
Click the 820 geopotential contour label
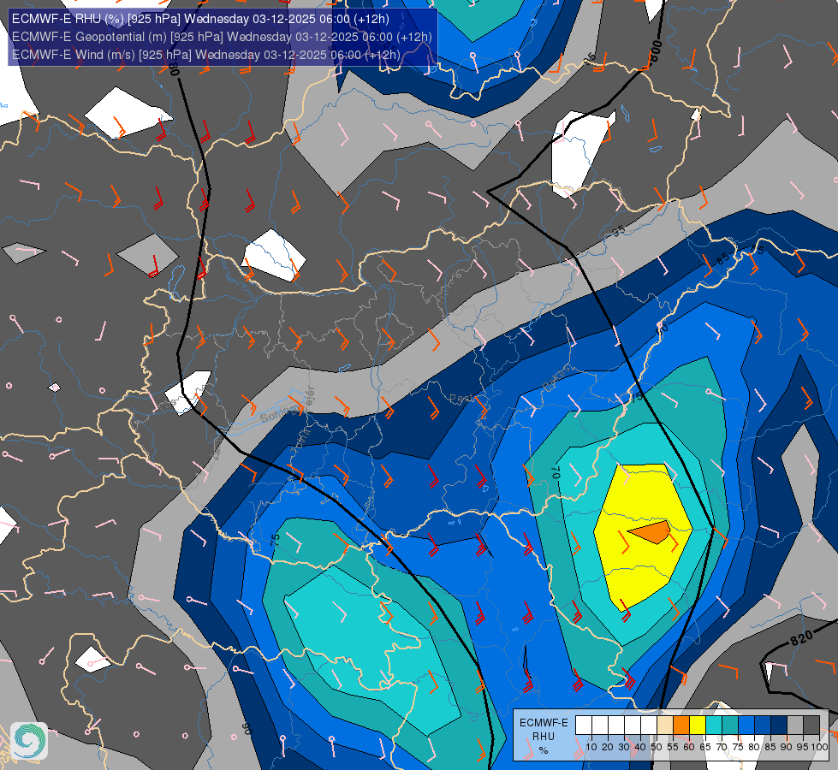[801, 637]
